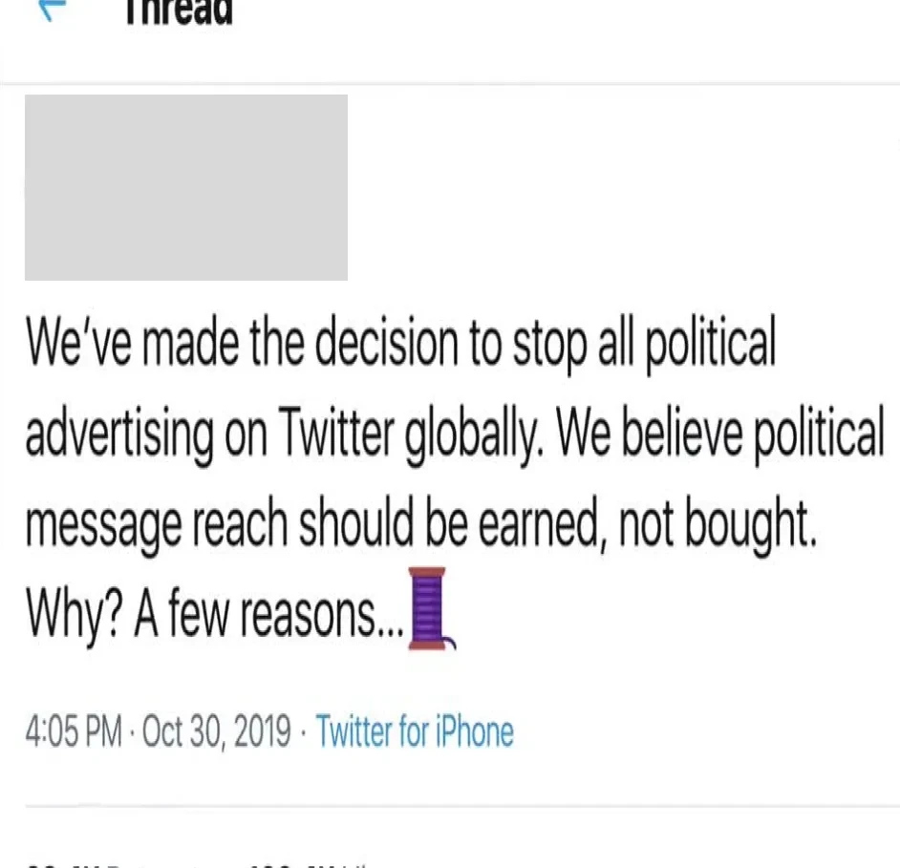The width and height of the screenshot is (900, 868).
Task: Click the 4:05 PM timestamp
Action: [x=74, y=731]
